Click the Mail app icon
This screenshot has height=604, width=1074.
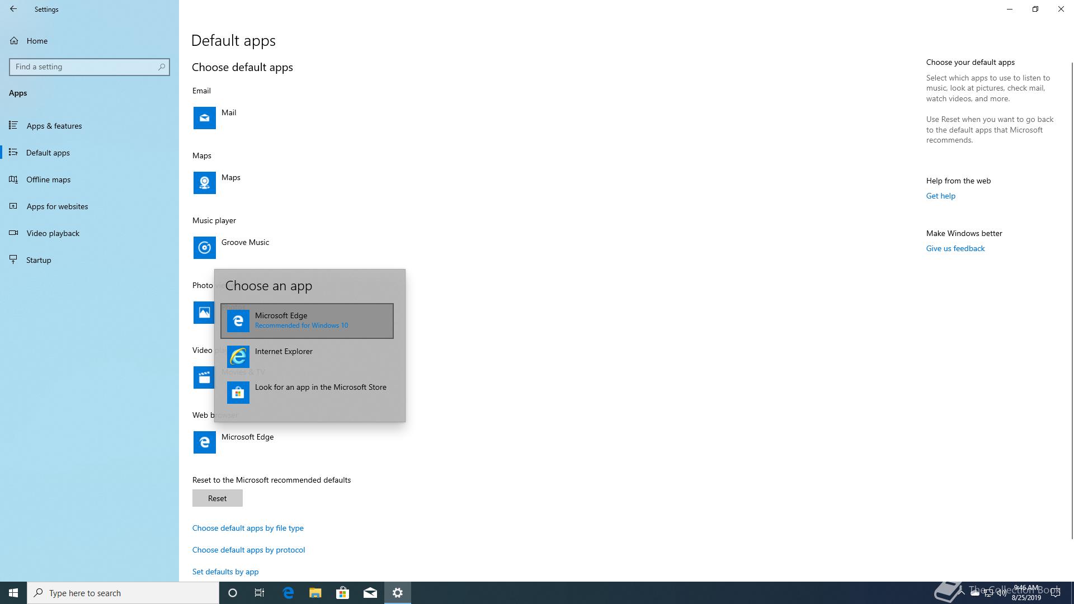point(205,118)
